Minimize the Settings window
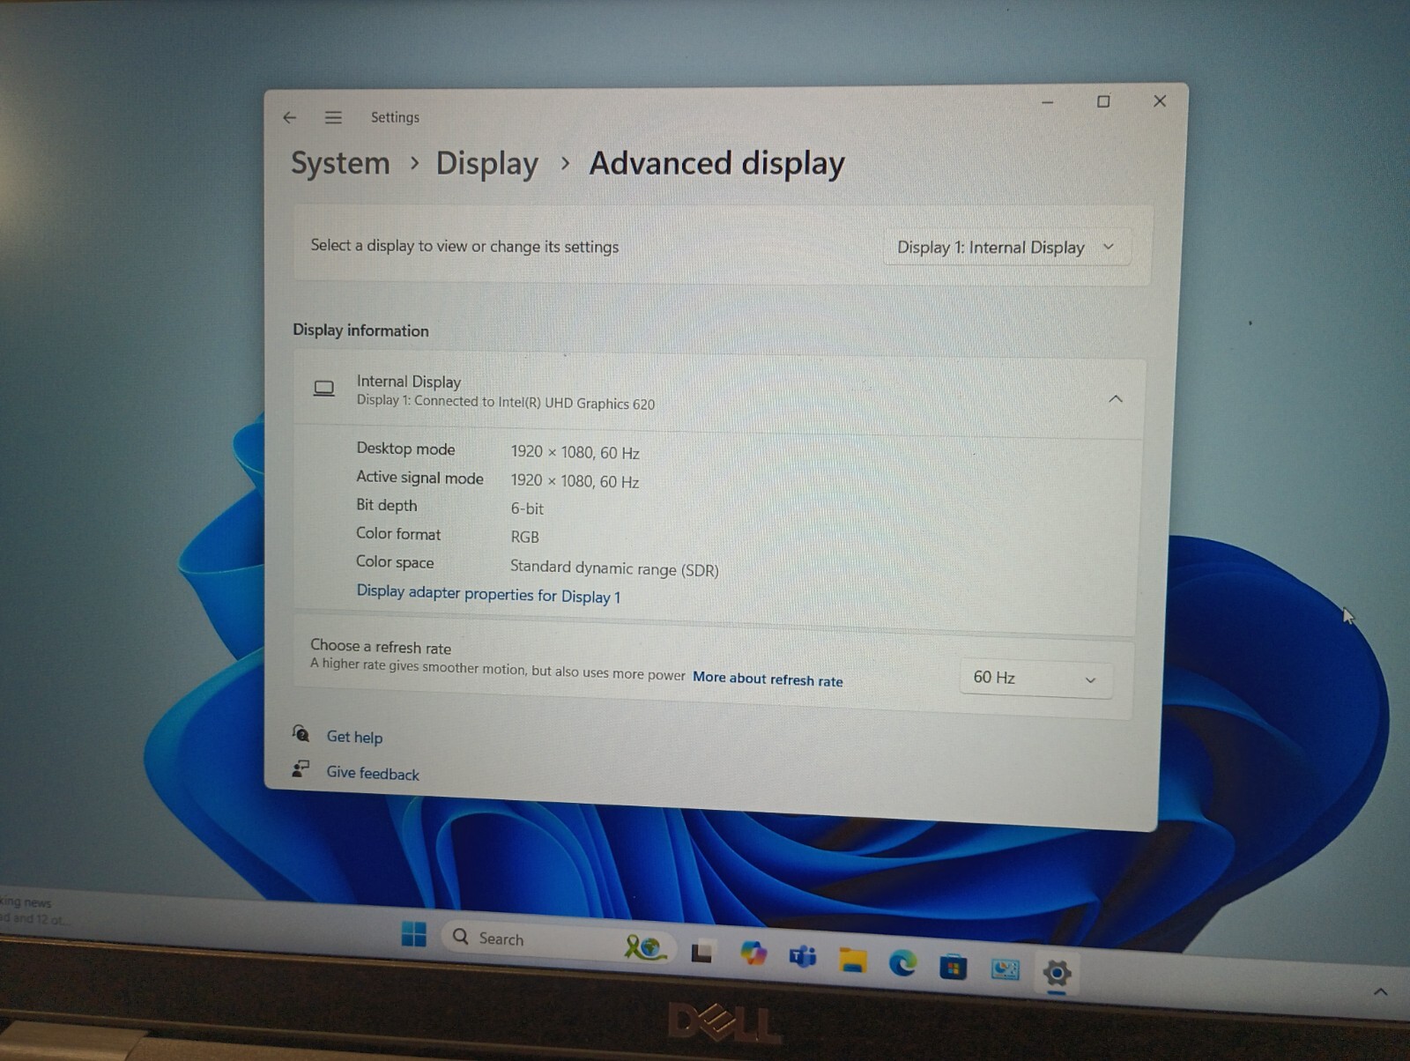This screenshot has width=1410, height=1061. [x=1048, y=102]
